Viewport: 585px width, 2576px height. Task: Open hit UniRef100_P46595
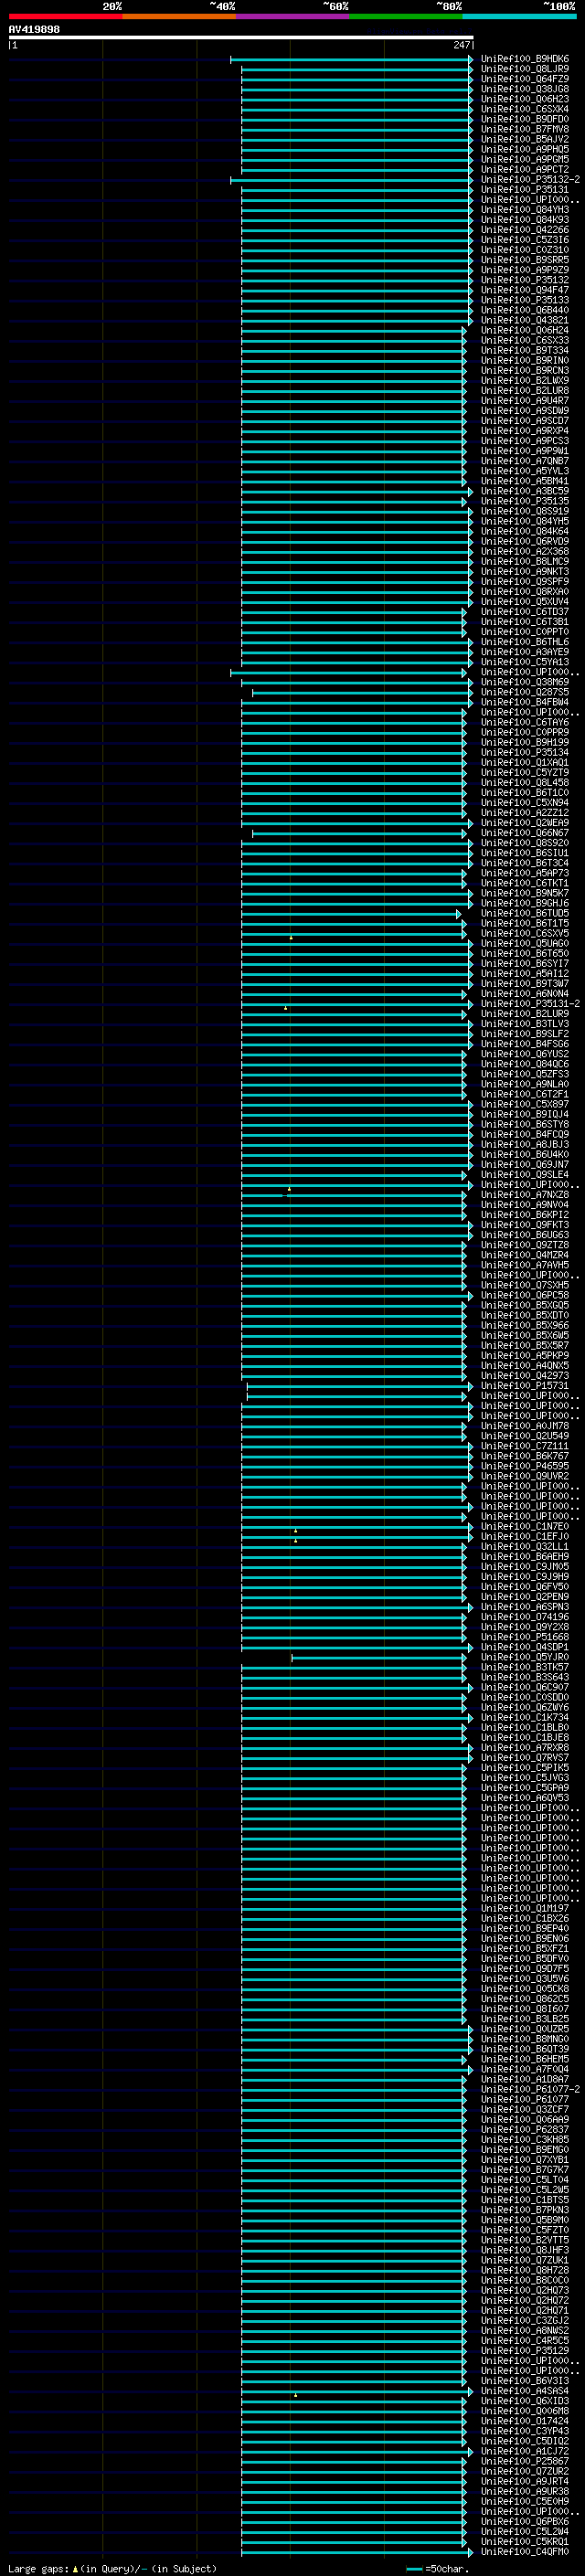click(x=524, y=1466)
